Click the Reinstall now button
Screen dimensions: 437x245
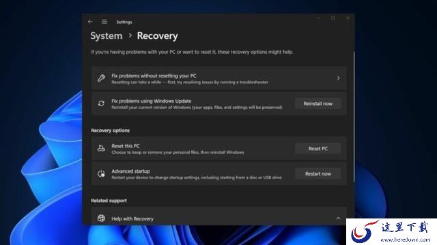(x=318, y=103)
